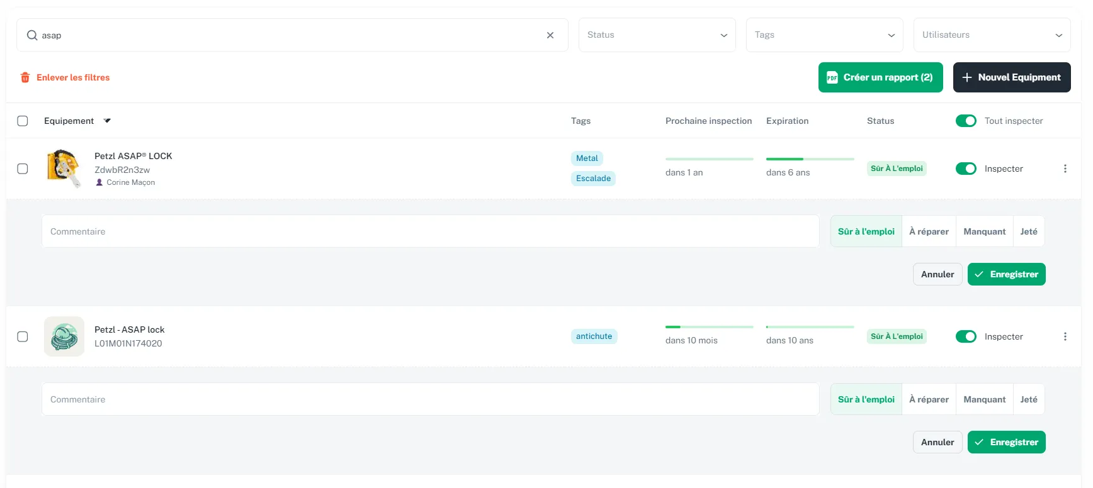Viewport: 1093px width, 488px height.
Task: Choose Sûr à l'emploi for Petzl ASAP® LOCK
Action: [x=866, y=231]
